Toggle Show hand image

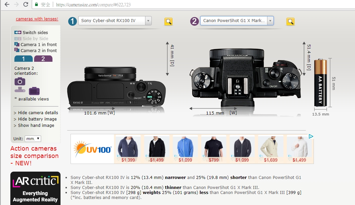34,126
